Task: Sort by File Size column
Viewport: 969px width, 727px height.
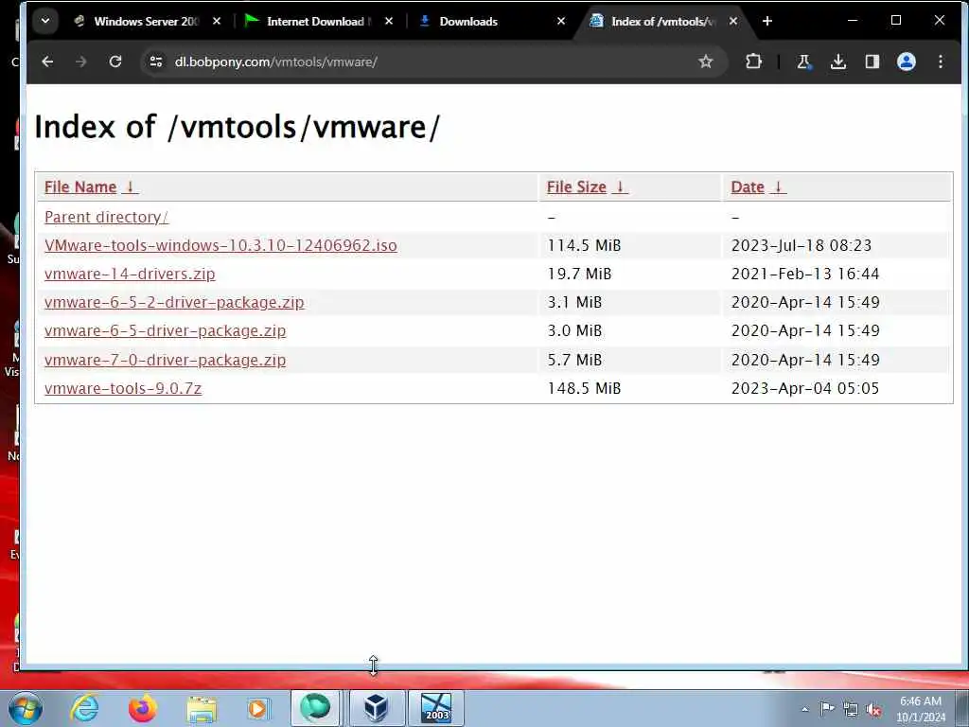Action: [x=576, y=186]
